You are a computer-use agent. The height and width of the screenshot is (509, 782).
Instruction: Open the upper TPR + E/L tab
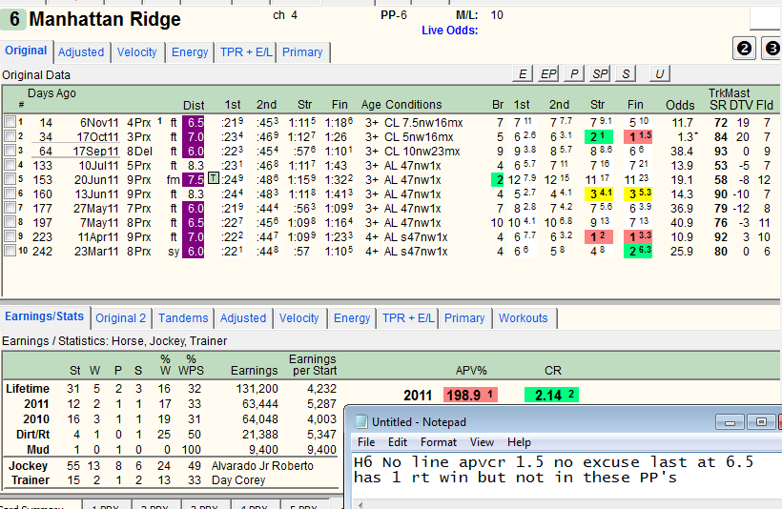(x=246, y=51)
